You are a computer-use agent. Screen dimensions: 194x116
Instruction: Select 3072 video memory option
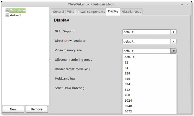[x=149, y=111]
